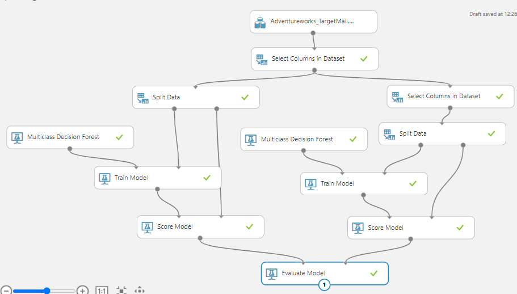The height and width of the screenshot is (294, 517).
Task: Click the zoom in plus button
Action: (83, 291)
